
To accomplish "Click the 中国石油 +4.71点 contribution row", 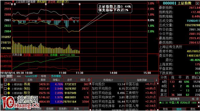I will pos(140,84).
